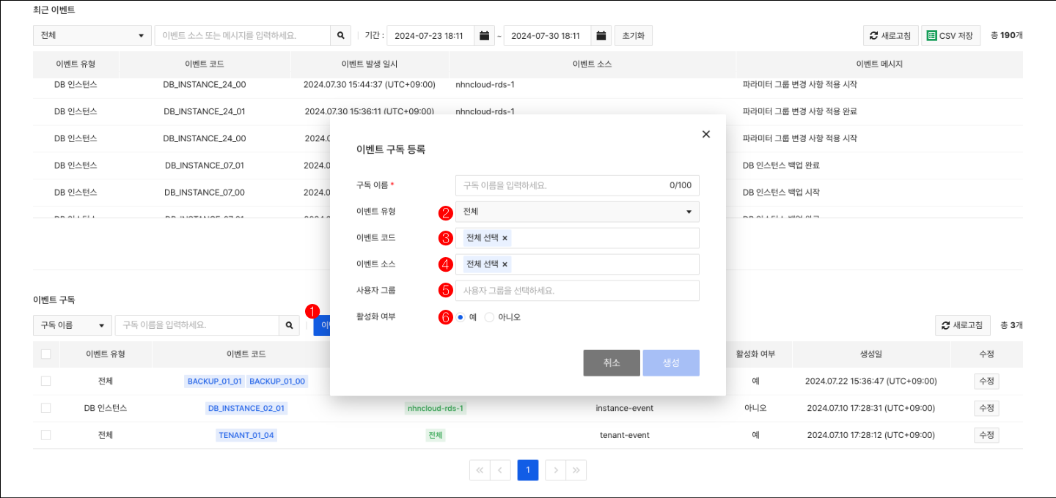Close the 이벤트 구독 등록 dialog
1056x498 pixels.
706,134
